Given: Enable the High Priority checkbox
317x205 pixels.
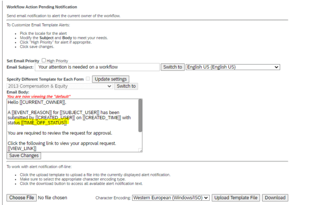Looking at the screenshot, I should (x=44, y=61).
